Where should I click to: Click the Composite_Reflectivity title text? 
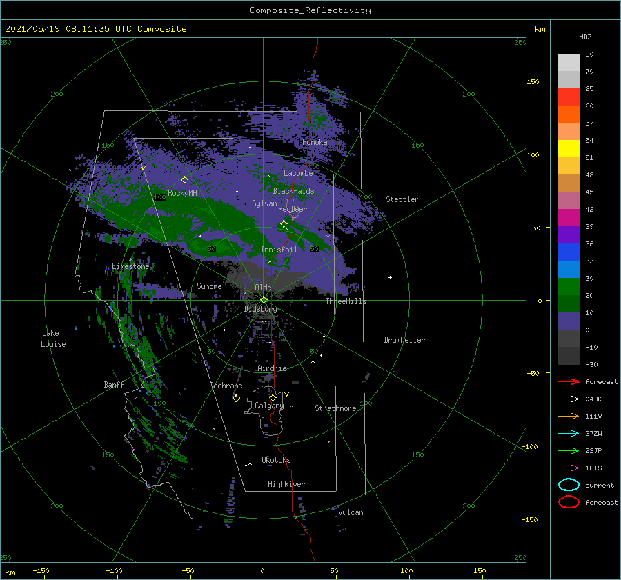pyautogui.click(x=310, y=10)
